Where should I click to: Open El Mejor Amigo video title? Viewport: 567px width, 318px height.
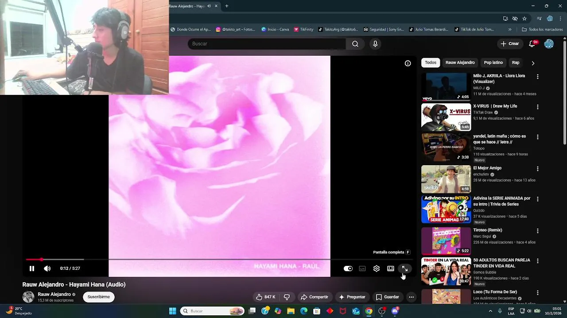pyautogui.click(x=487, y=168)
